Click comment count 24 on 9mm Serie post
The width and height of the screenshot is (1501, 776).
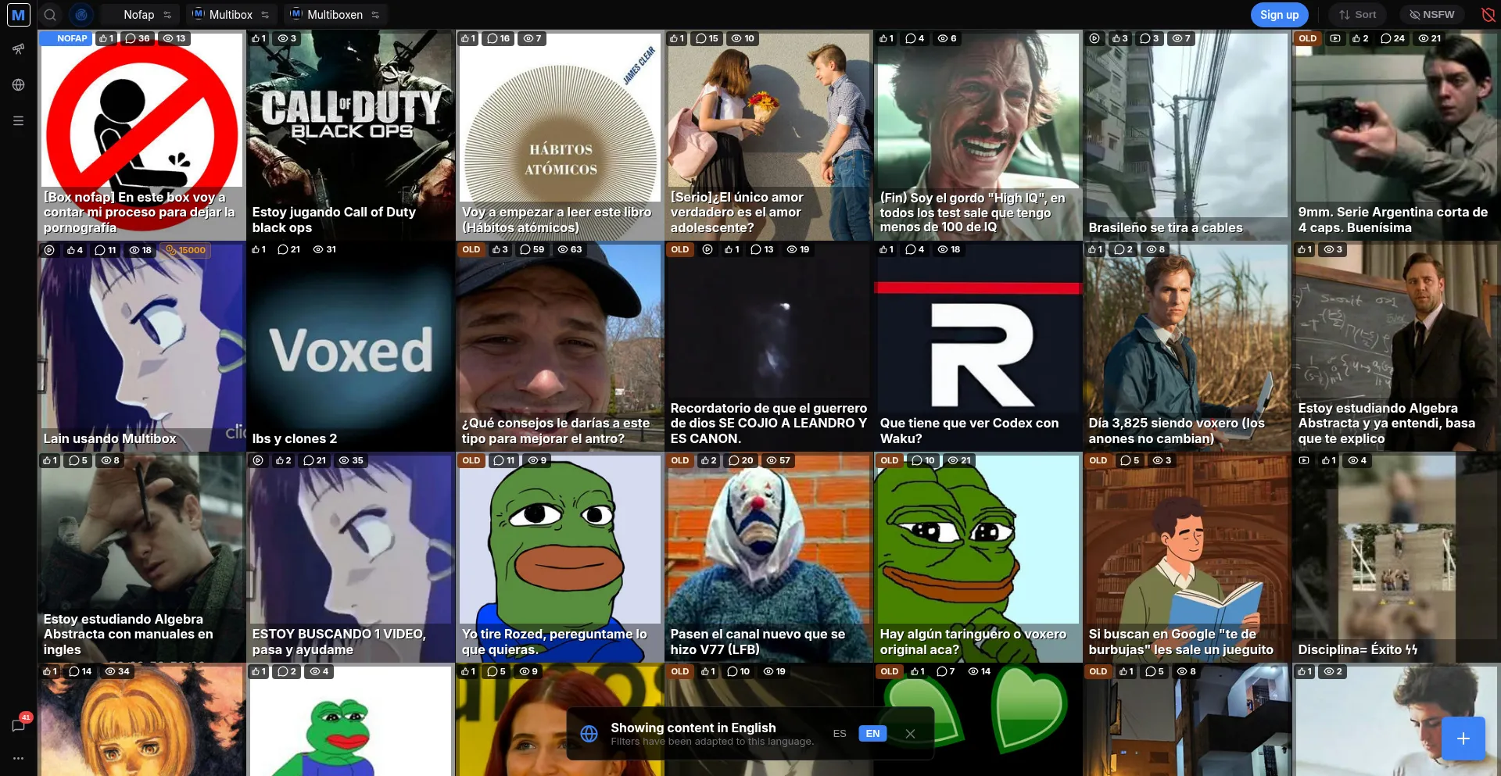1393,38
